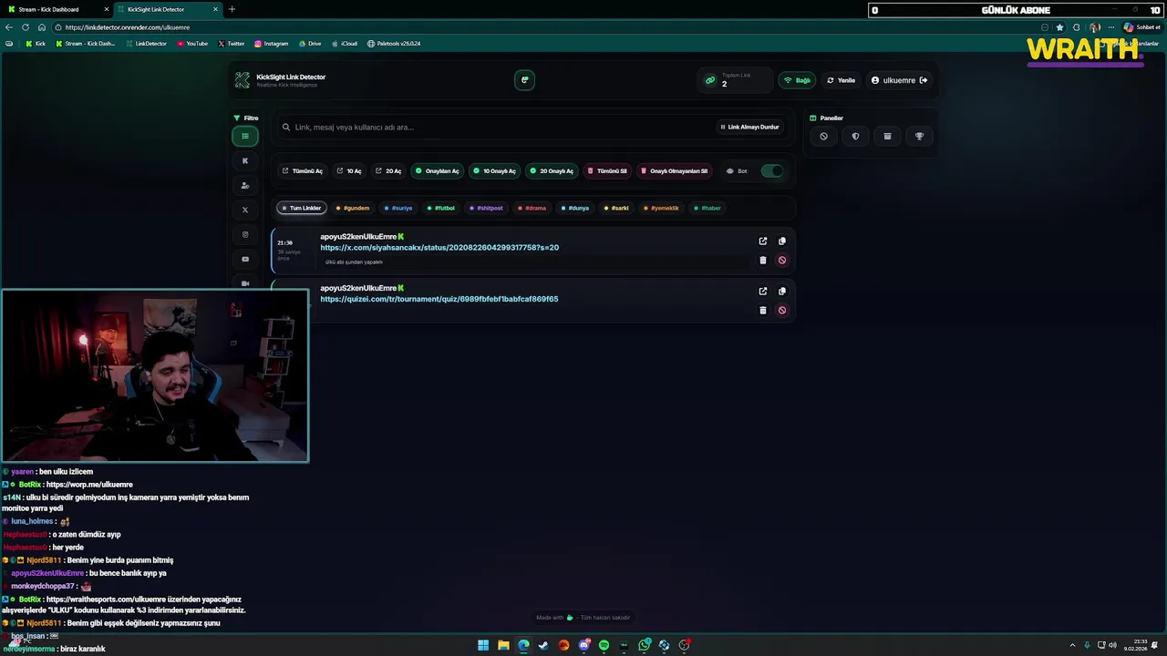Viewport: 1167px width, 656px height.
Task: Filter by #gundem tag
Action: pyautogui.click(x=353, y=208)
